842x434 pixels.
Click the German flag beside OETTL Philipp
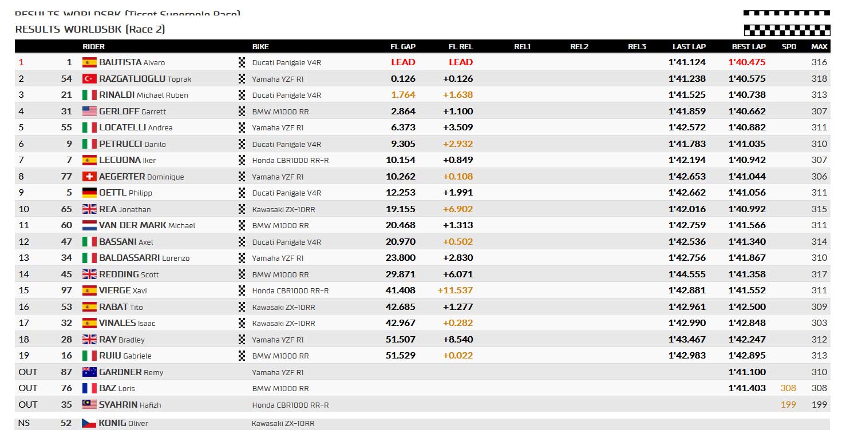pyautogui.click(x=89, y=193)
